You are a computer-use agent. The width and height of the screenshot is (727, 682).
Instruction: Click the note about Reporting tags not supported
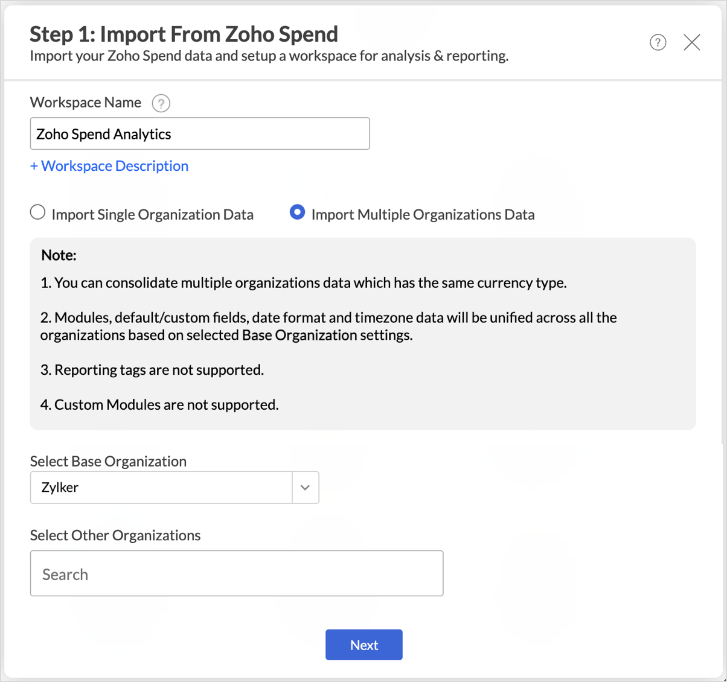[x=152, y=370]
